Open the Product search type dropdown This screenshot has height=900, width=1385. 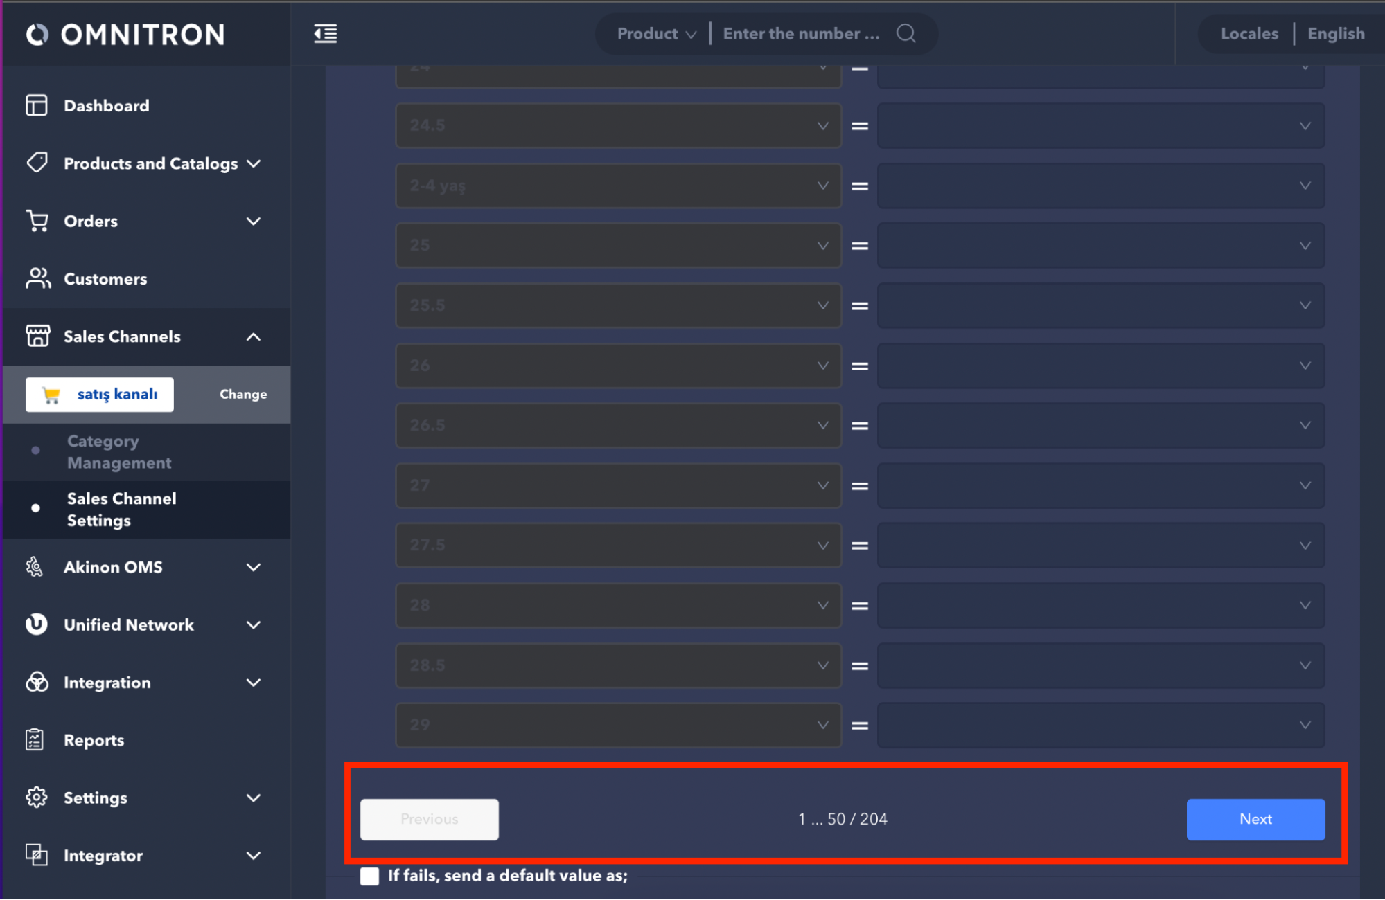pyautogui.click(x=655, y=33)
